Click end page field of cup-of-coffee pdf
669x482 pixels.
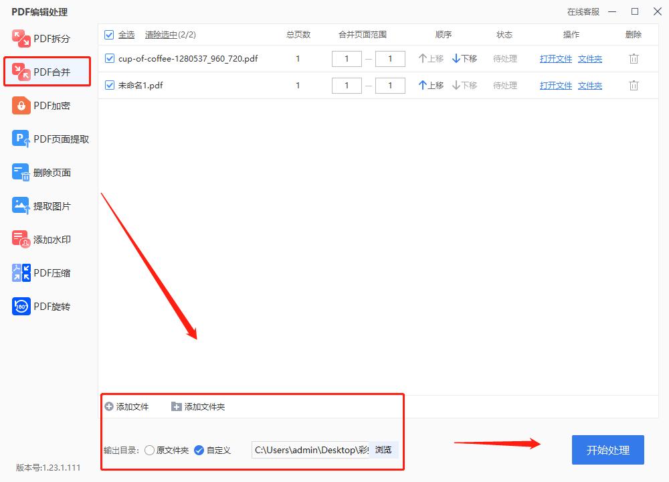click(391, 59)
